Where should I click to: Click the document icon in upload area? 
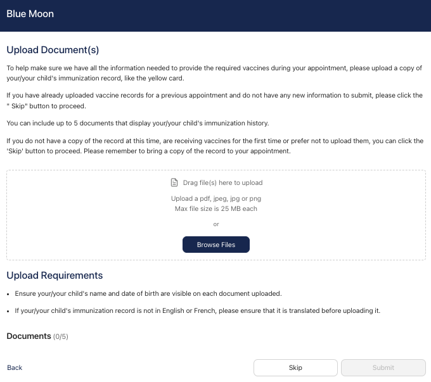(174, 183)
